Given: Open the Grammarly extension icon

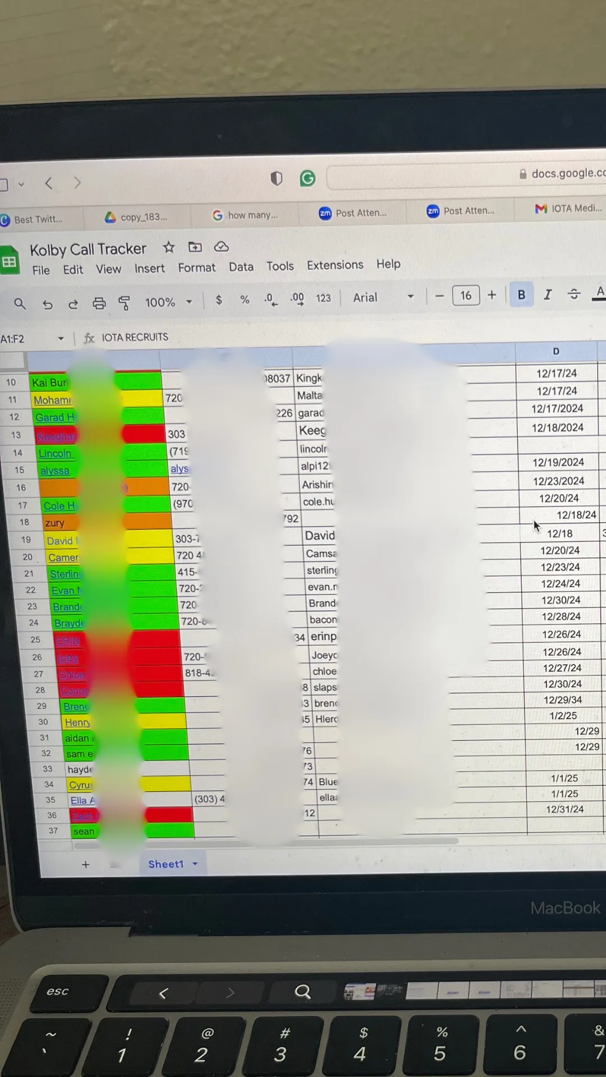Looking at the screenshot, I should 307,178.
